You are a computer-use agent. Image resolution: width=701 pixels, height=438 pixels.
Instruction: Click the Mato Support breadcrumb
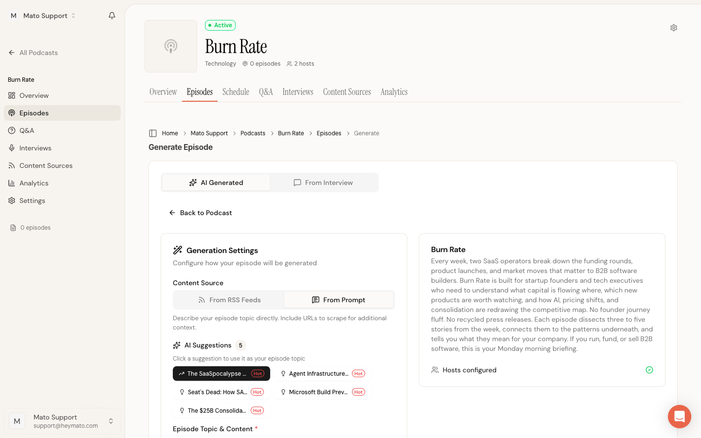[209, 133]
